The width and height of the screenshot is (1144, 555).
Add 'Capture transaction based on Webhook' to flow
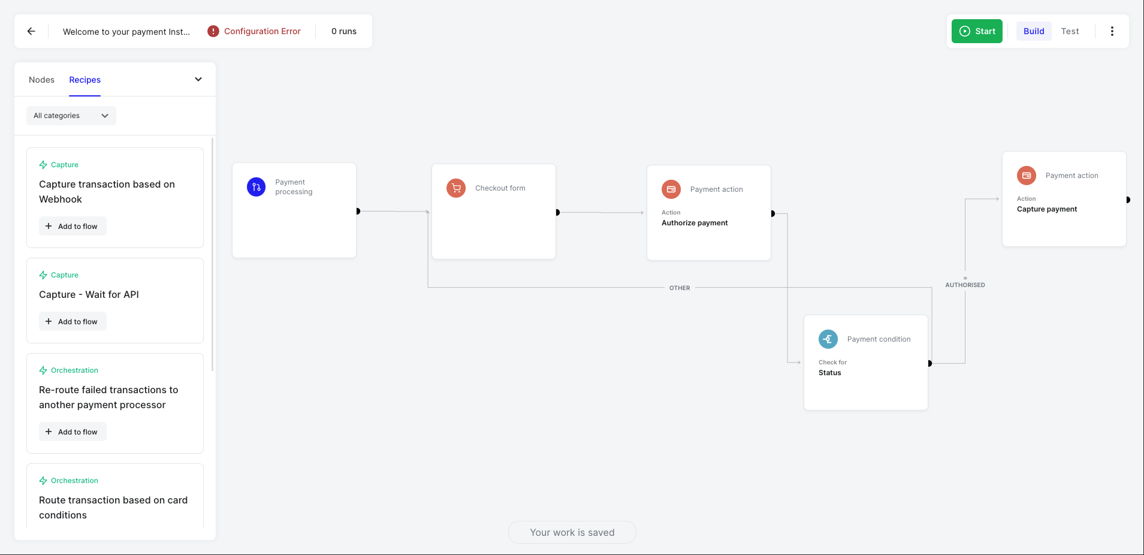pyautogui.click(x=73, y=226)
